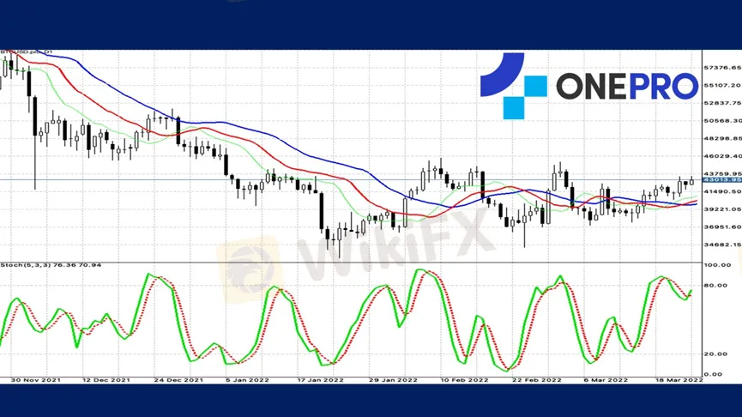Click the 10 Feb 2022 date label

tap(464, 379)
